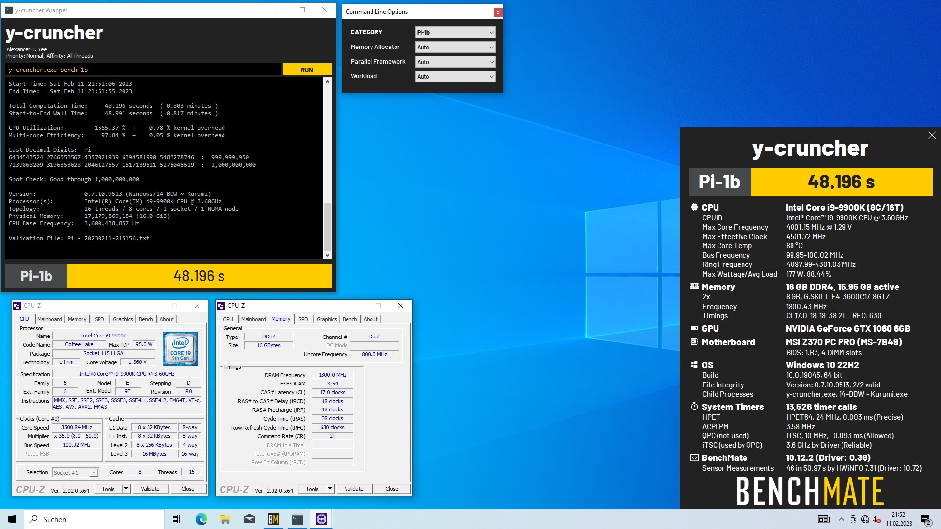
Task: Click Validate in the right CPU-Z window
Action: [354, 489]
